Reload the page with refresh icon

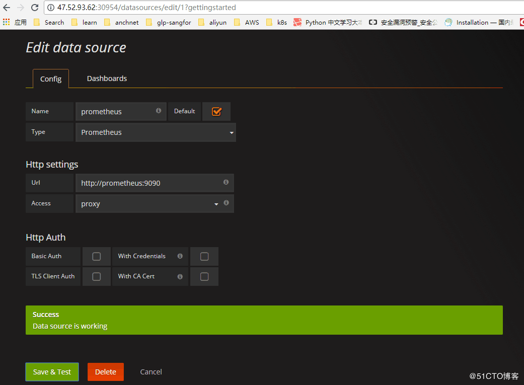pyautogui.click(x=34, y=8)
